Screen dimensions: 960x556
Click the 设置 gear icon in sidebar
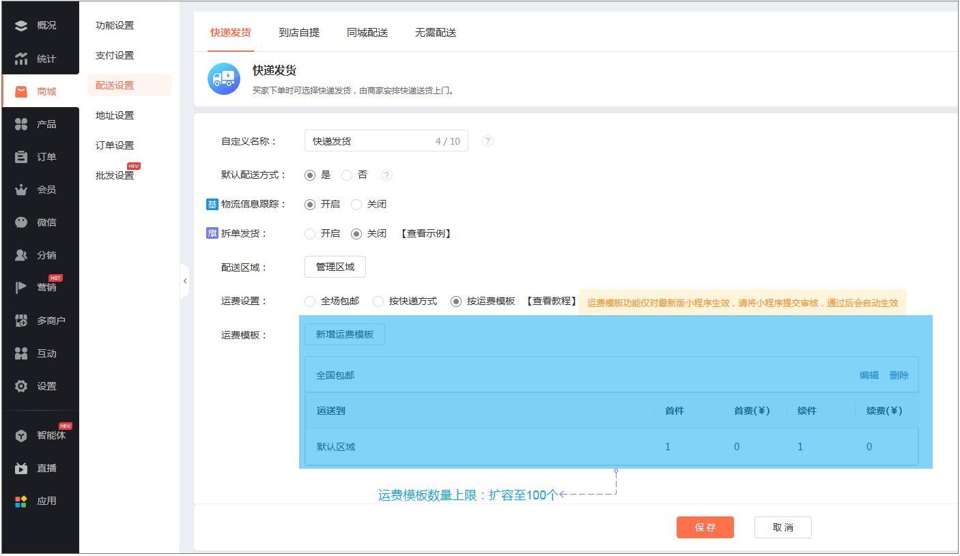pos(21,386)
